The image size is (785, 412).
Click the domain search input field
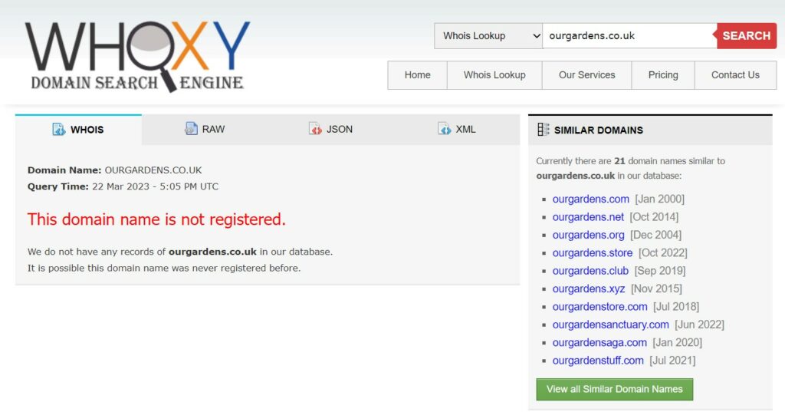coord(629,35)
